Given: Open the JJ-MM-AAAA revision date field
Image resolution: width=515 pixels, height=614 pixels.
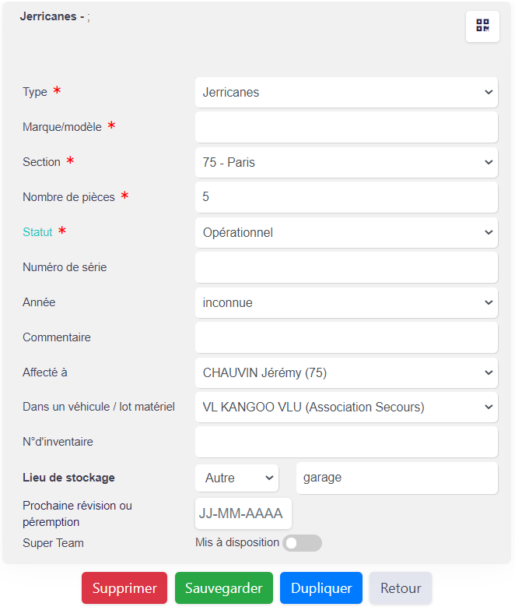Looking at the screenshot, I should (243, 513).
